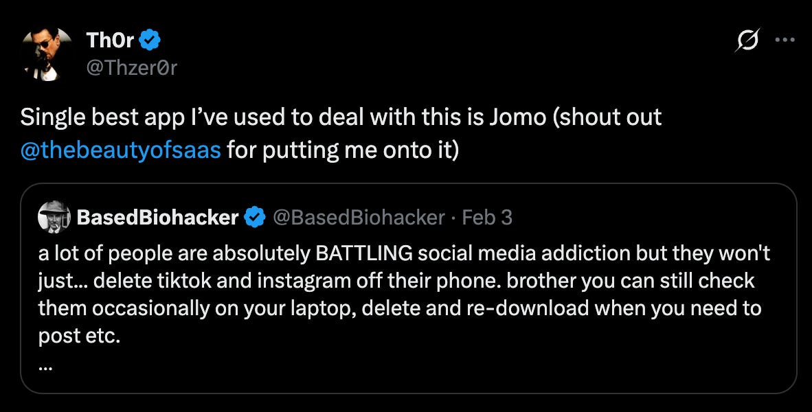The height and width of the screenshot is (412, 812).
Task: Click the main tweet text about Jomo
Action: point(341,133)
